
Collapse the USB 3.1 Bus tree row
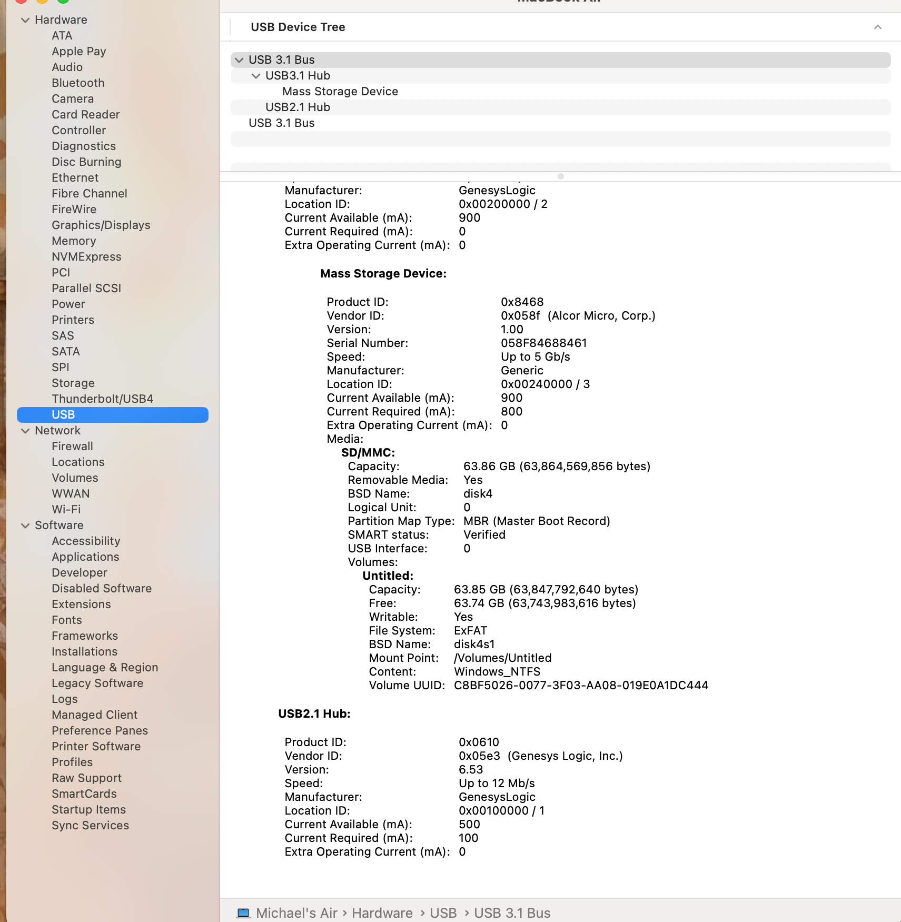(x=239, y=60)
